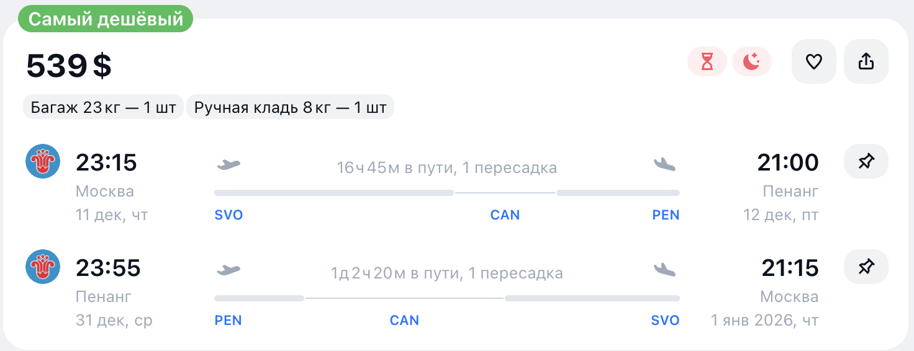
Task: Click the return flight airline logo
Action: 43,267
